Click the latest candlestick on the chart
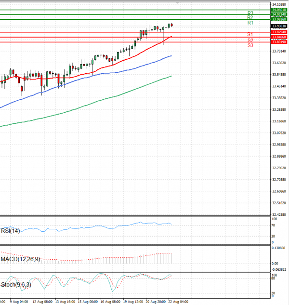This screenshot has width=289, height=305. click(172, 25)
